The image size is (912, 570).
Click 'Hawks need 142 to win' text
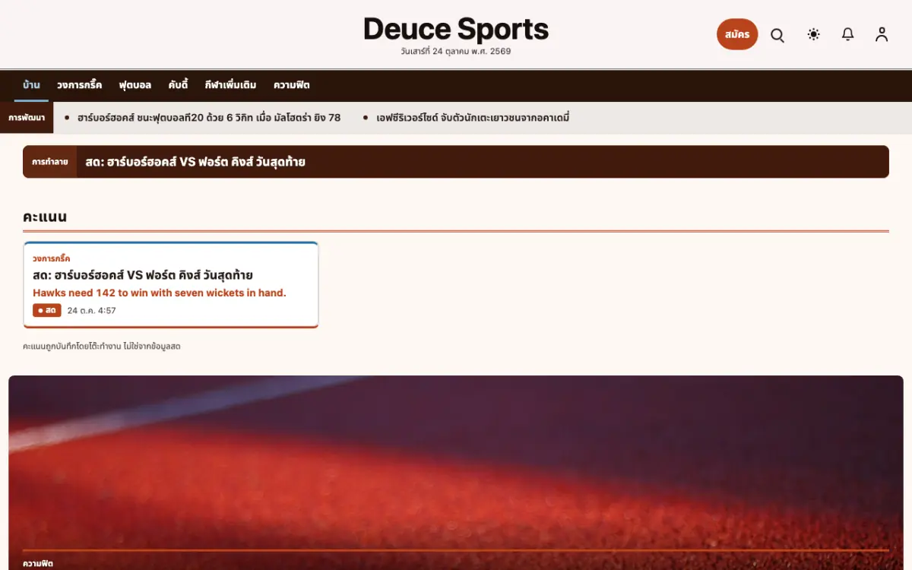tap(160, 293)
